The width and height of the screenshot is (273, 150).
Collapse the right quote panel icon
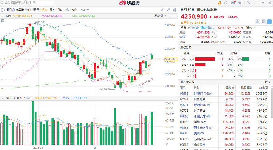(x=174, y=10)
